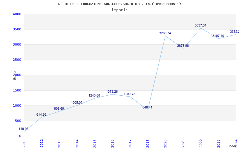Select the 808.69 data label
This screenshot has height=149, width=239.
(x=59, y=109)
